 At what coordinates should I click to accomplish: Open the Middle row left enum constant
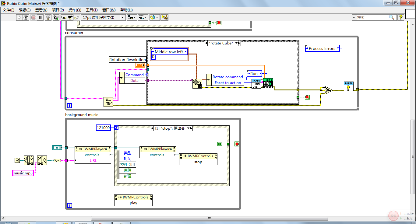pos(169,52)
